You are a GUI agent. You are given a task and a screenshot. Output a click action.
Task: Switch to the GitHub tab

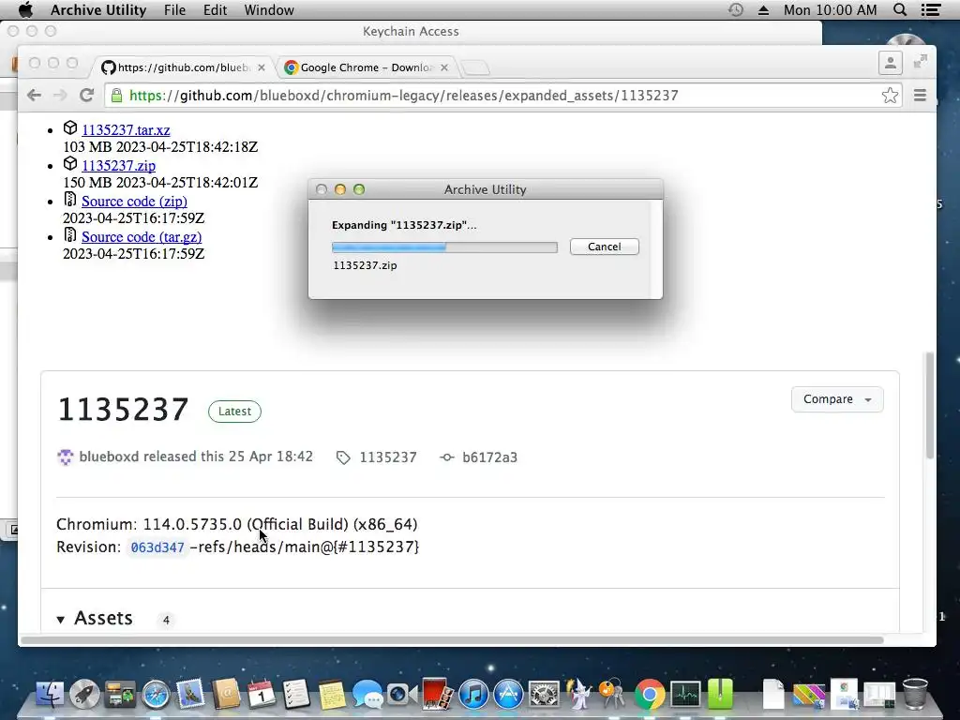(x=183, y=67)
